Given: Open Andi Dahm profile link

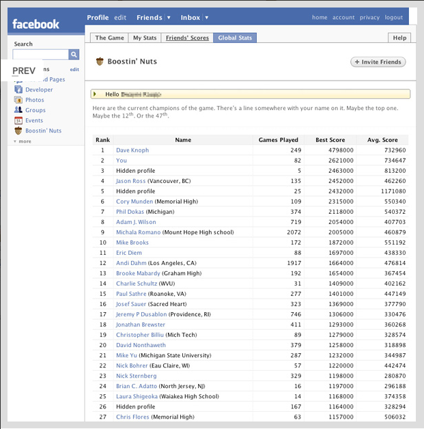Looking at the screenshot, I should (x=131, y=263).
